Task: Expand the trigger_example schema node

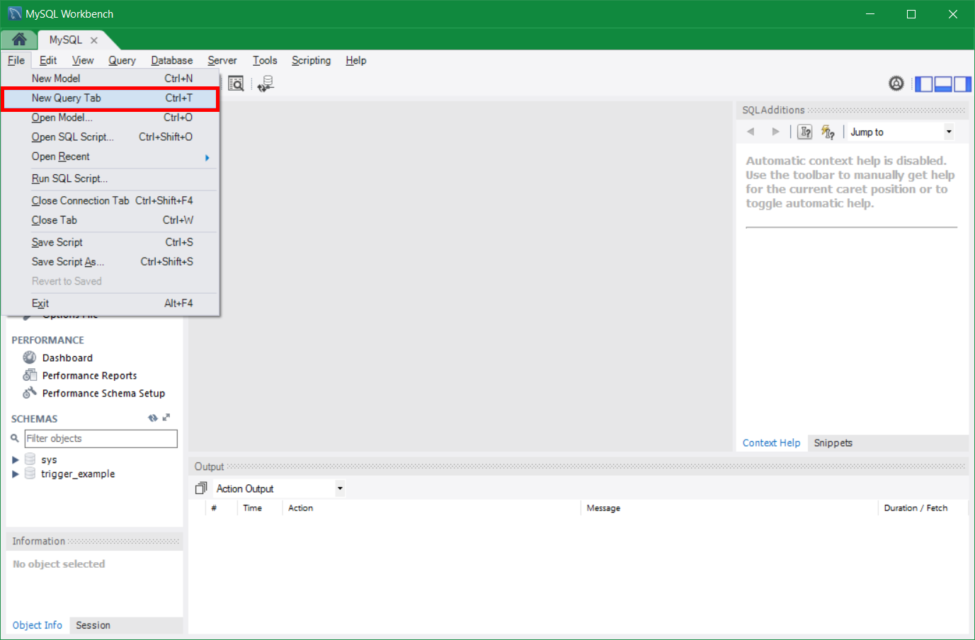Action: 16,474
